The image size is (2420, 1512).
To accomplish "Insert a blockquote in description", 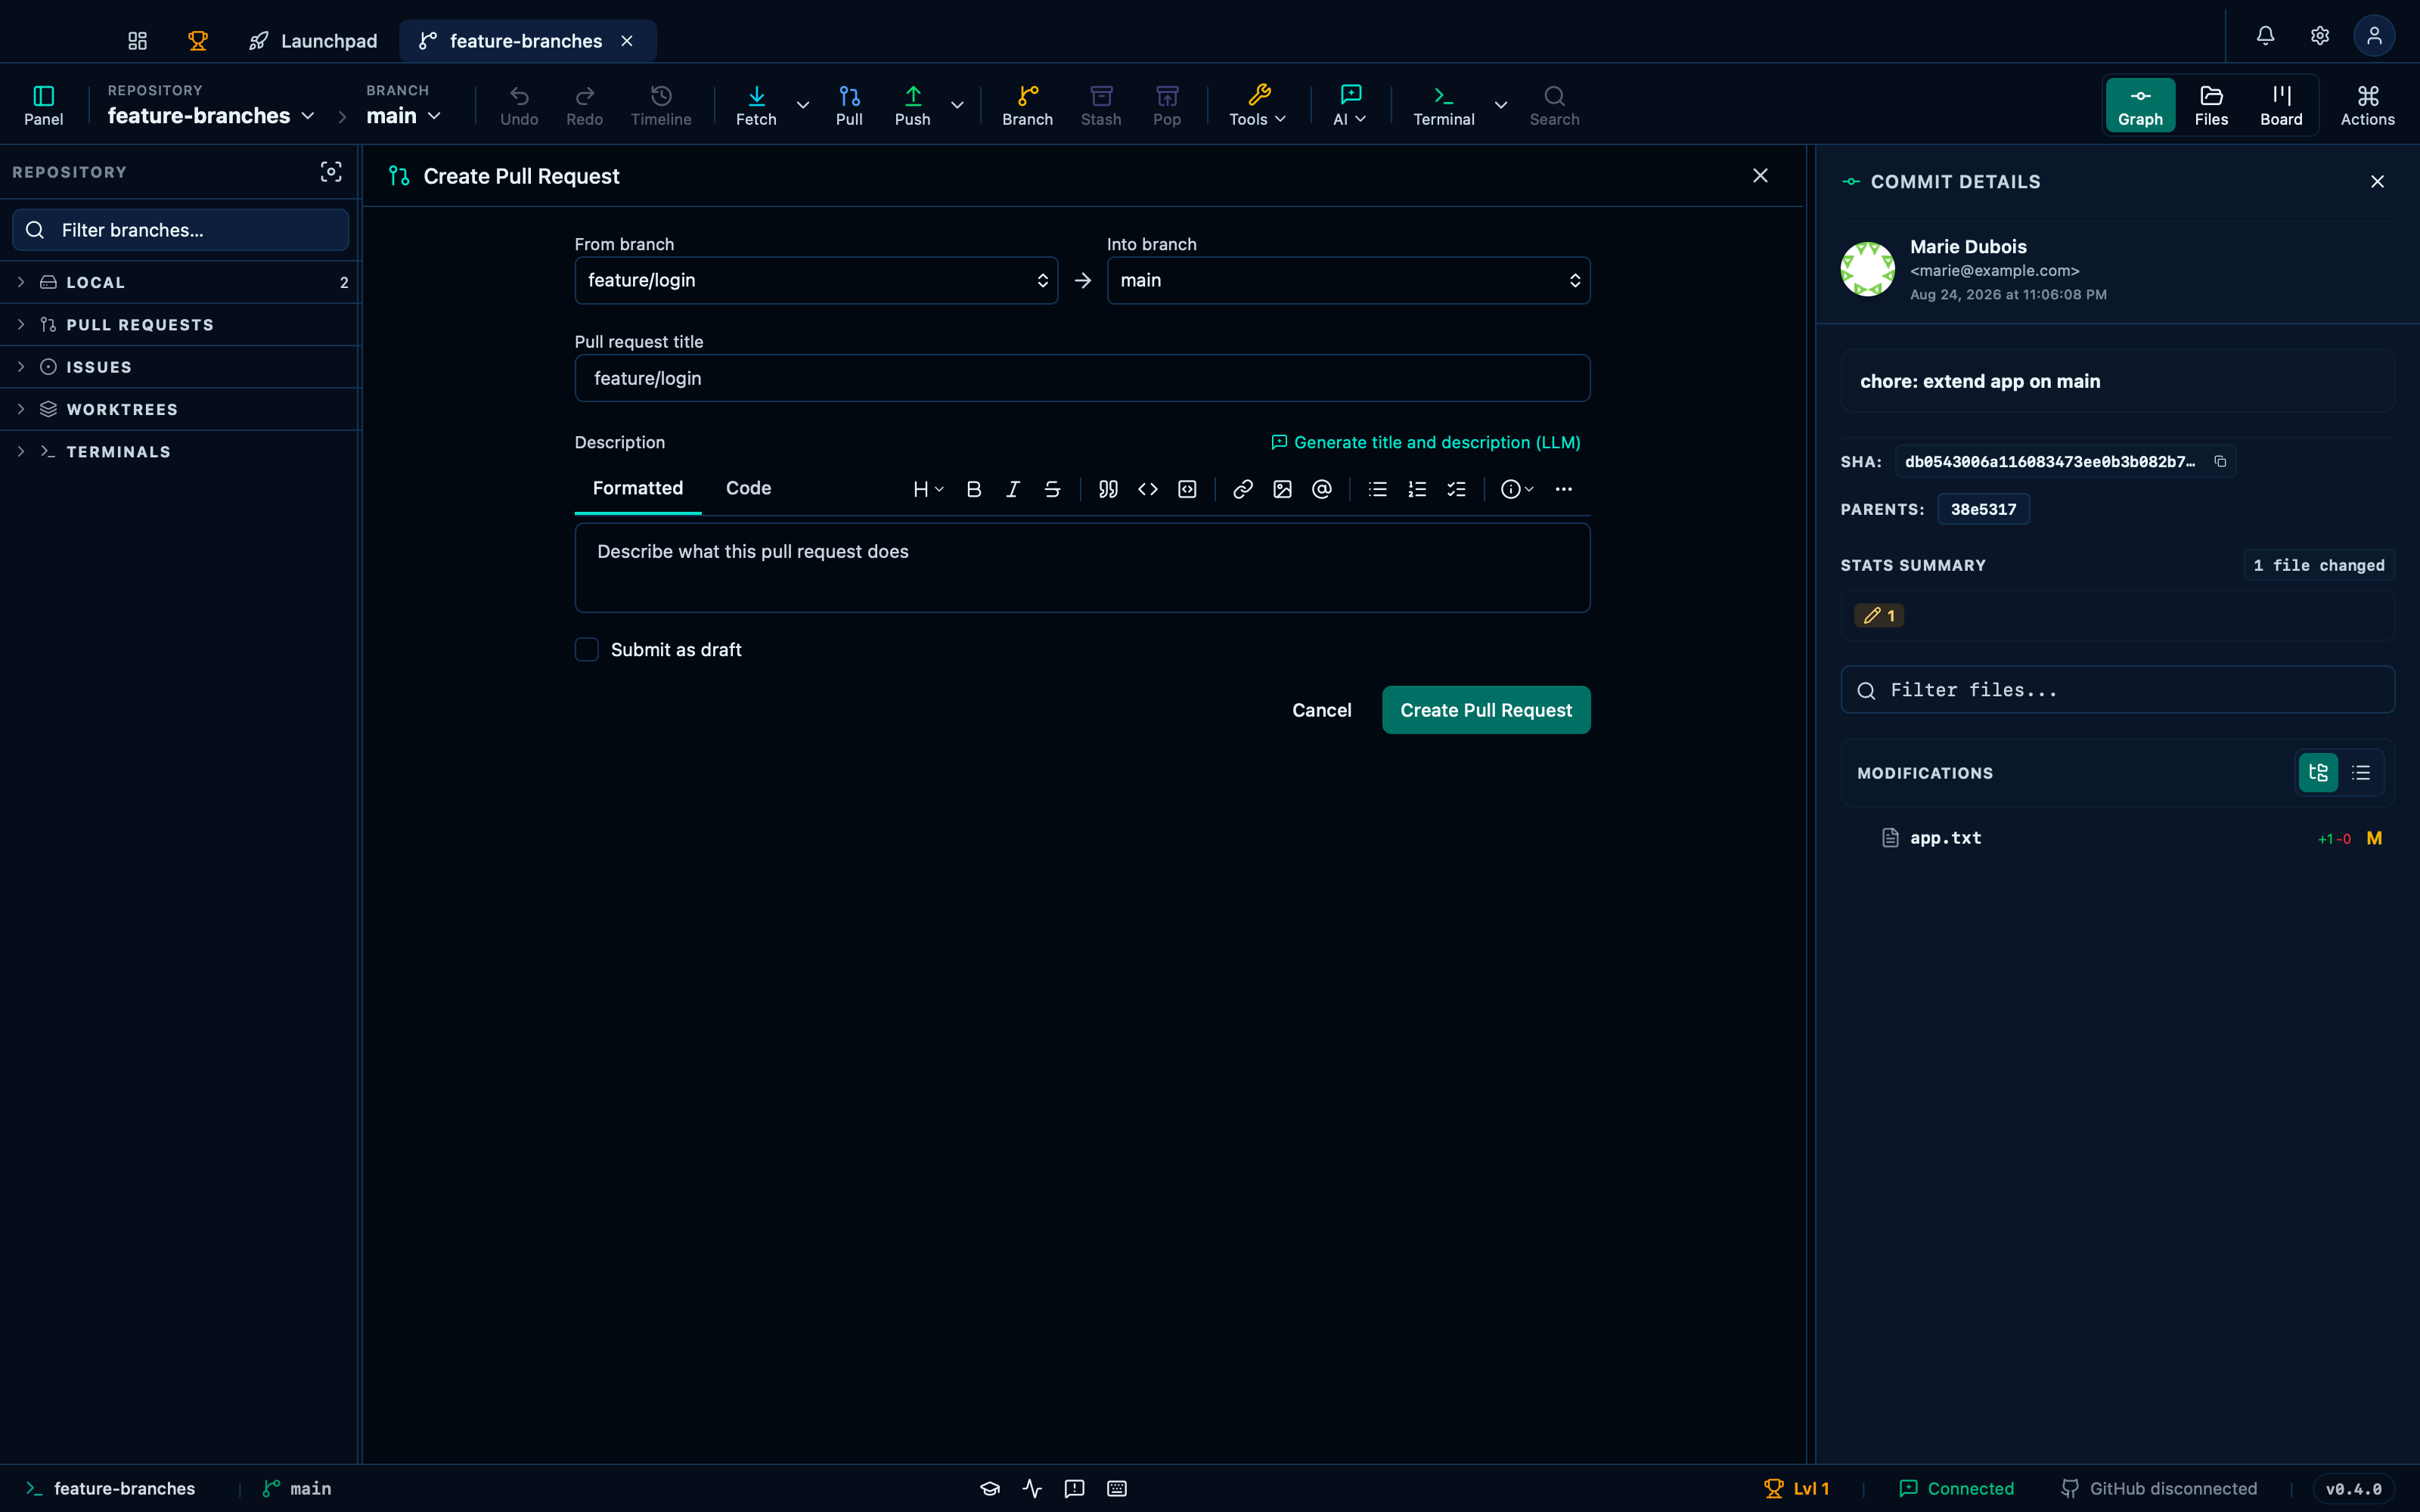I will [1108, 489].
